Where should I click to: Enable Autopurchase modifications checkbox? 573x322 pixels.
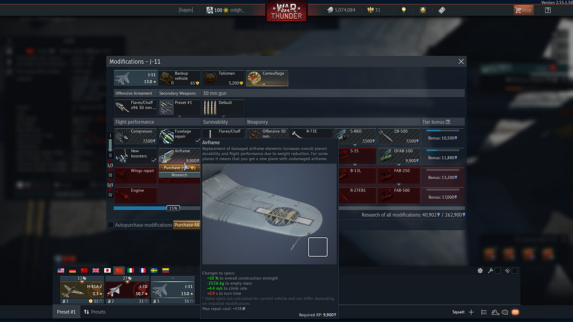pyautogui.click(x=111, y=225)
